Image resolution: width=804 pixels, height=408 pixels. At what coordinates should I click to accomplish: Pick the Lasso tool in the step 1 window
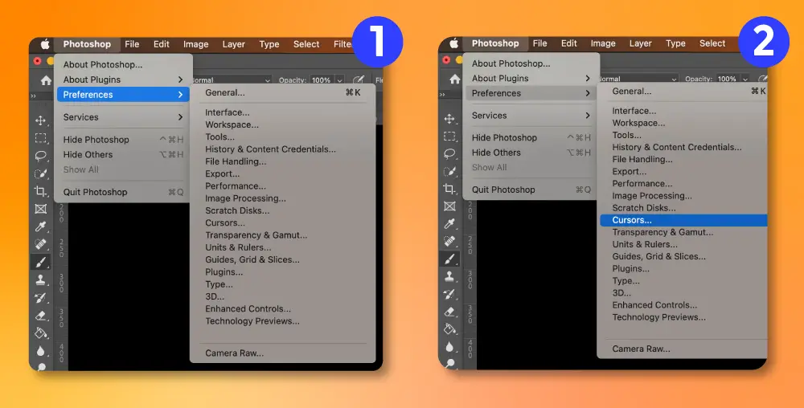(x=40, y=156)
